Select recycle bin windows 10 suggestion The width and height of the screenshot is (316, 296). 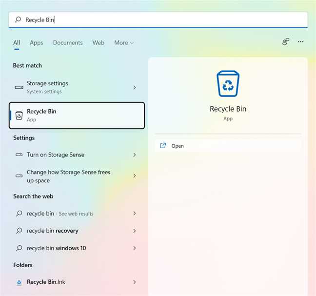(77, 248)
